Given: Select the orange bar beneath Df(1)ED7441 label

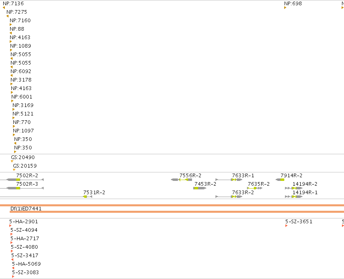Looking at the screenshot, I should (177, 212).
